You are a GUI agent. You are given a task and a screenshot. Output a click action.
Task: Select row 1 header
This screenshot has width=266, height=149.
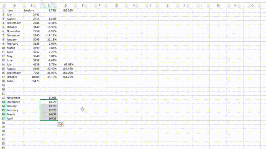coord(3,10)
